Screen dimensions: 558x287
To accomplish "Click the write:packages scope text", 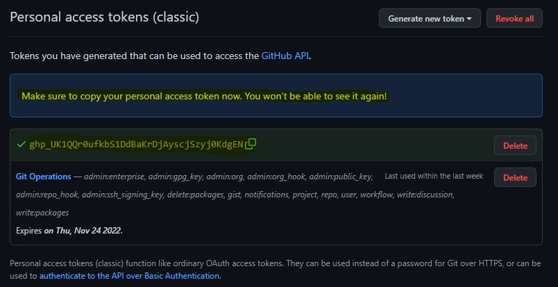I will 42,213.
